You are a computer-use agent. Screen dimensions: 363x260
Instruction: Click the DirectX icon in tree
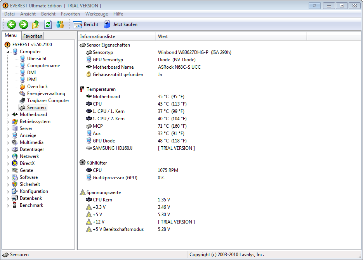pos(15,163)
